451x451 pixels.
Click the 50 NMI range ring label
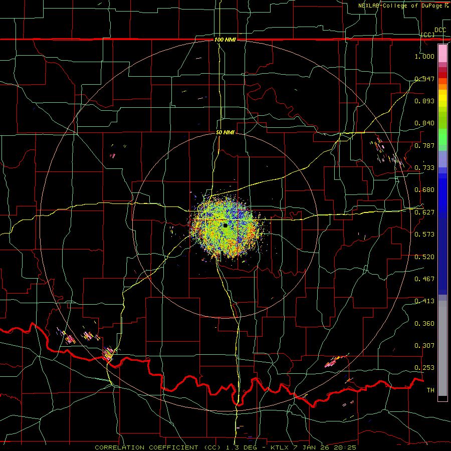coord(225,132)
